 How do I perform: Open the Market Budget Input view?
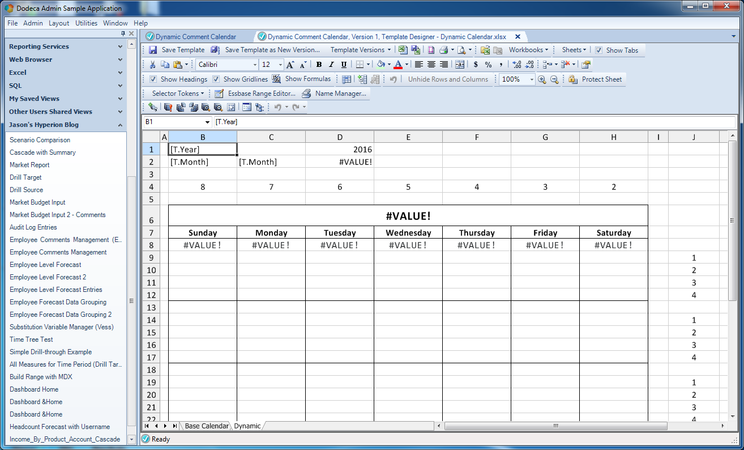(x=37, y=202)
